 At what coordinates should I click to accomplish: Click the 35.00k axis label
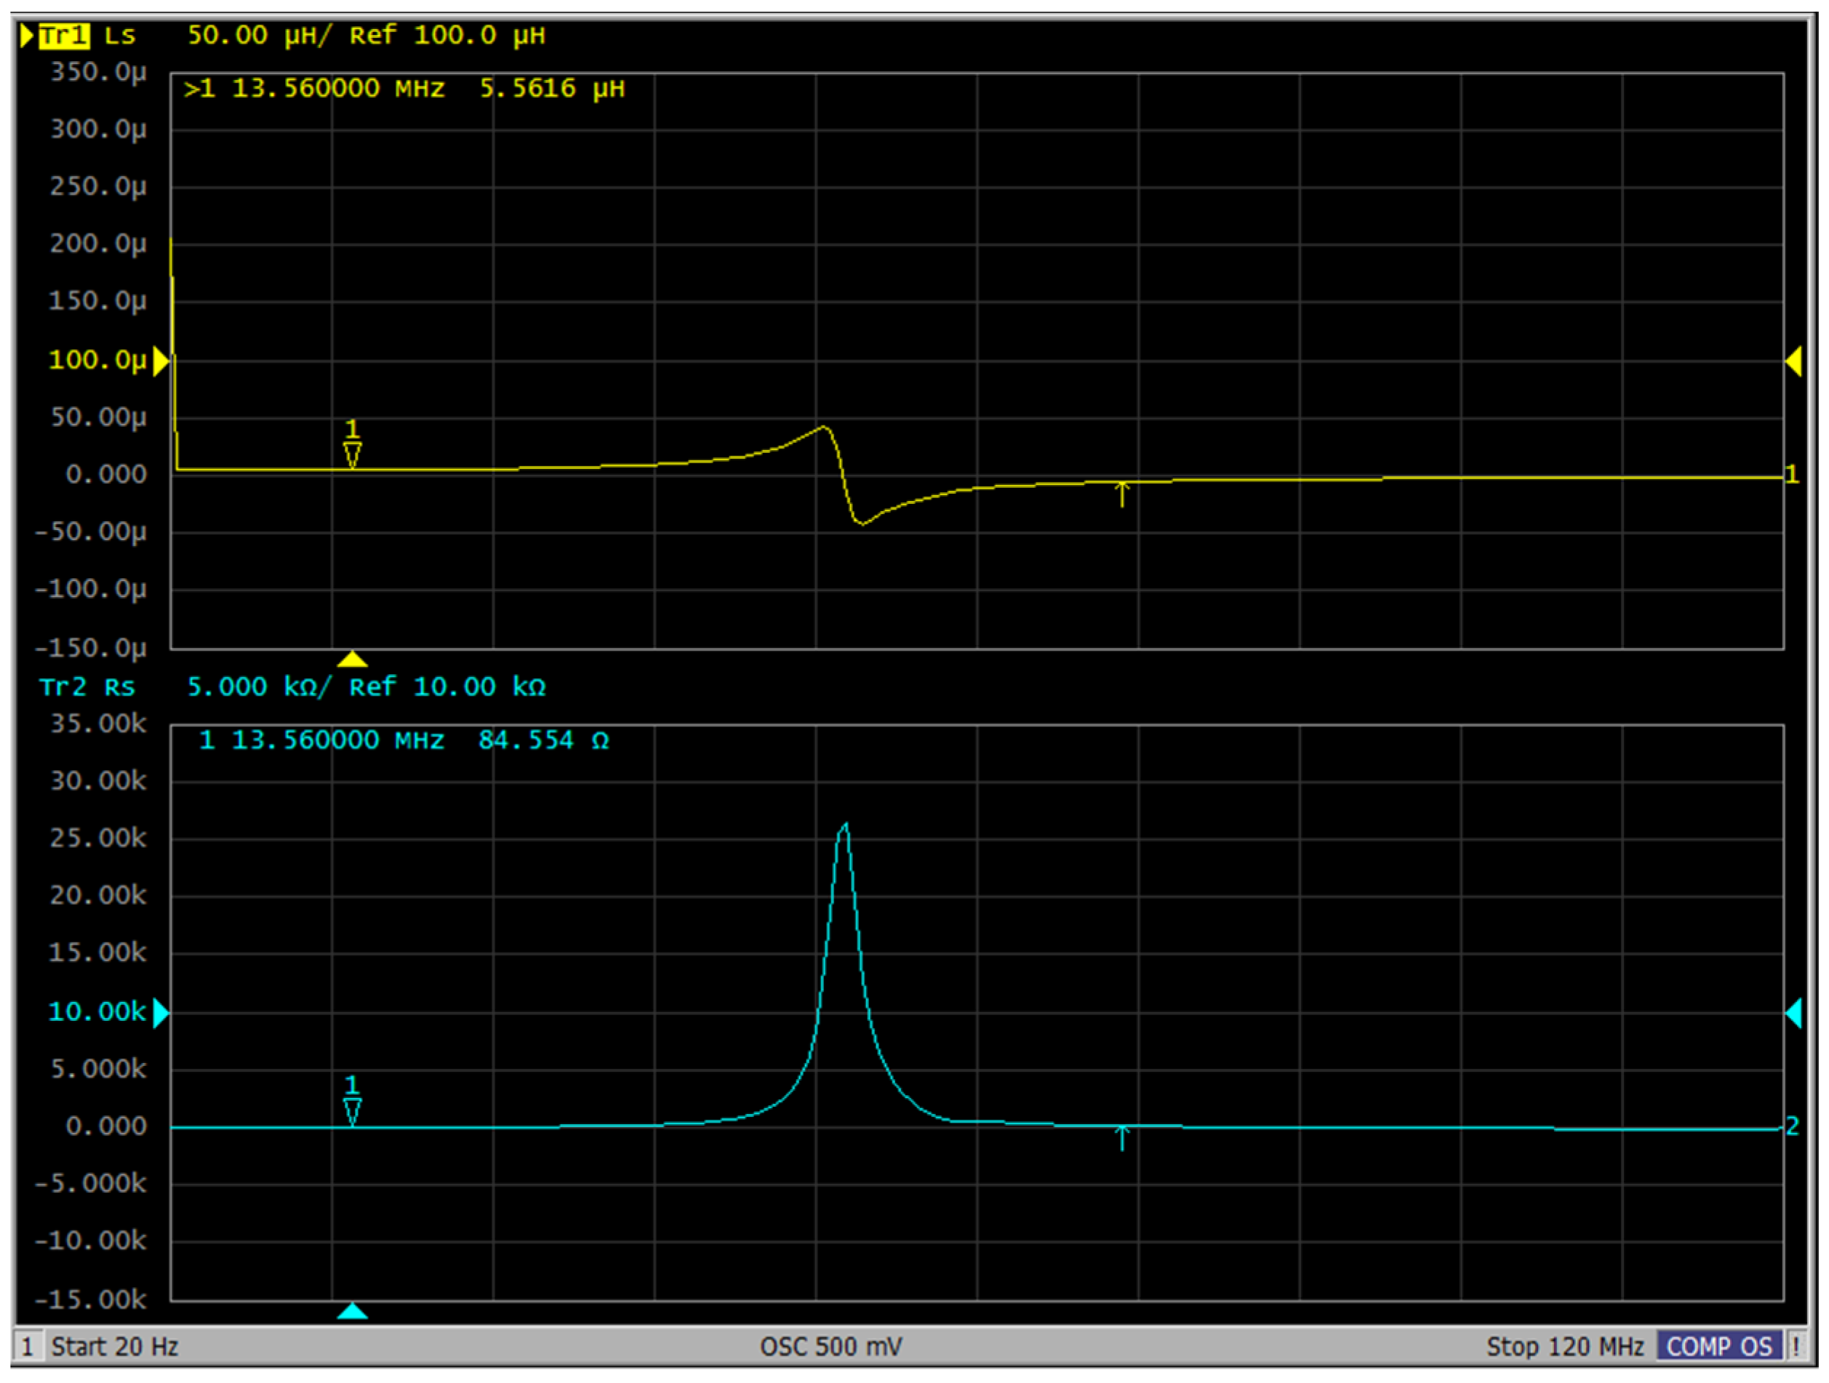[98, 724]
